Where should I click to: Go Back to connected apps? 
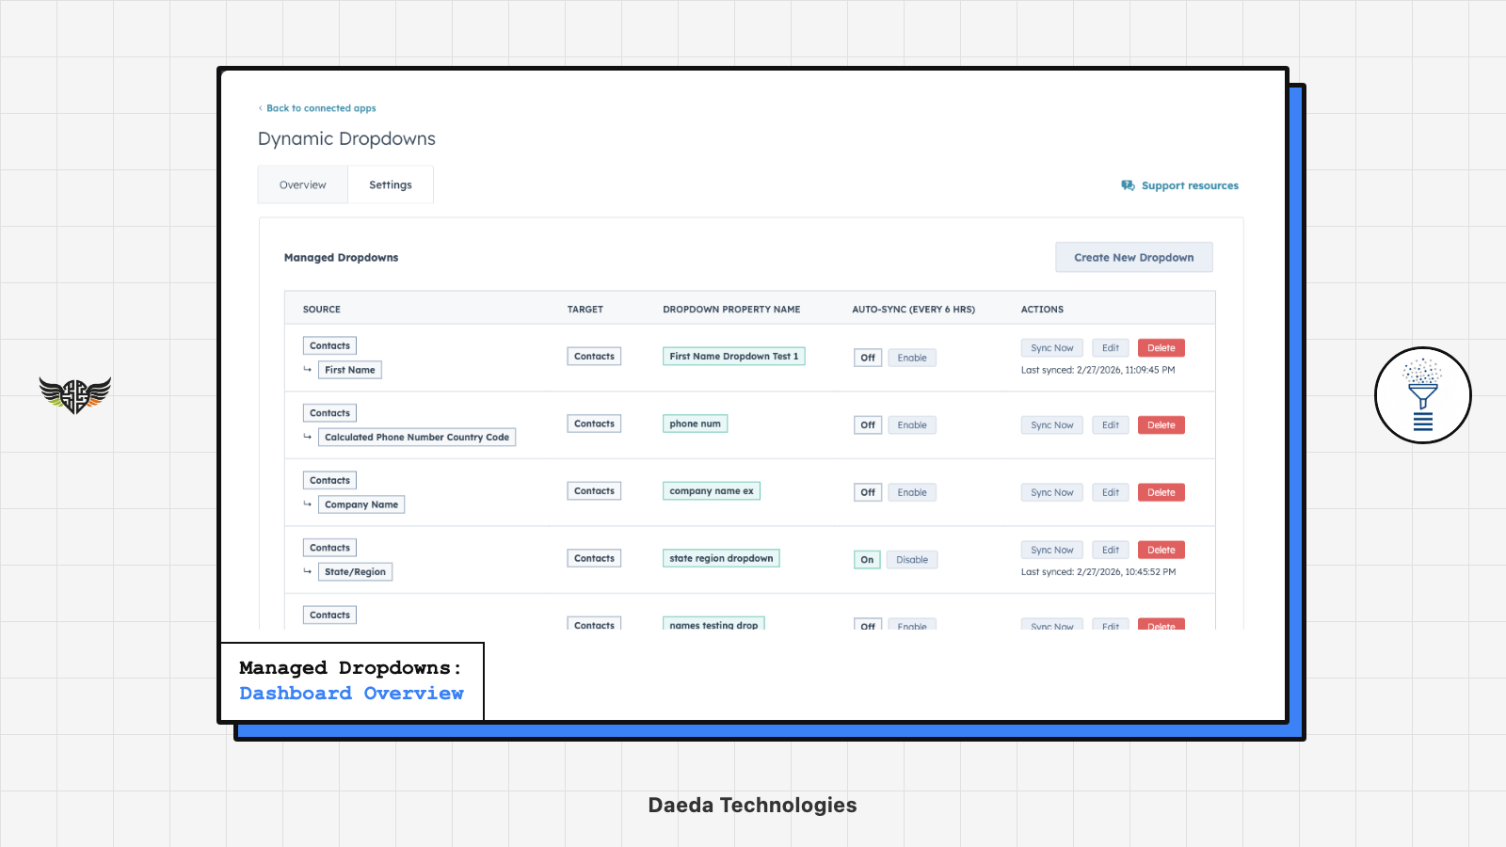[x=321, y=108]
